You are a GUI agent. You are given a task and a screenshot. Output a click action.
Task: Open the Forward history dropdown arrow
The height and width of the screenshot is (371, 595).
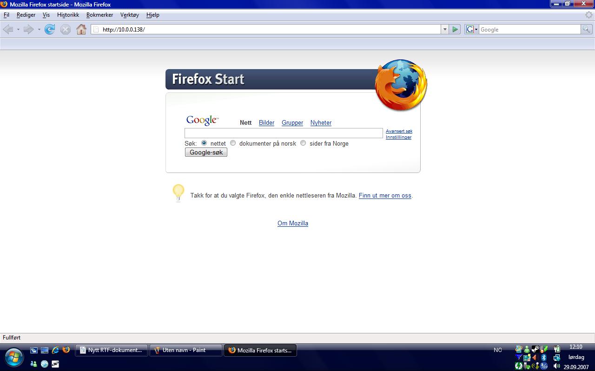pos(39,29)
